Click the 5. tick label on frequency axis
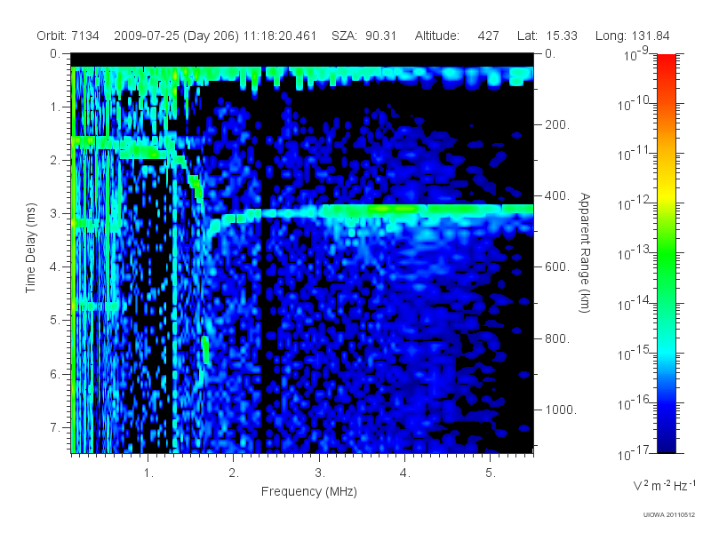The width and height of the screenshot is (711, 533). [491, 473]
